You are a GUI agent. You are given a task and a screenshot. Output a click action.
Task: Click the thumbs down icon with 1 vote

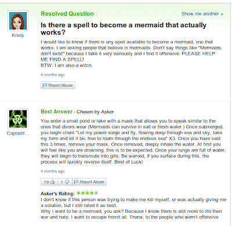click(x=67, y=182)
